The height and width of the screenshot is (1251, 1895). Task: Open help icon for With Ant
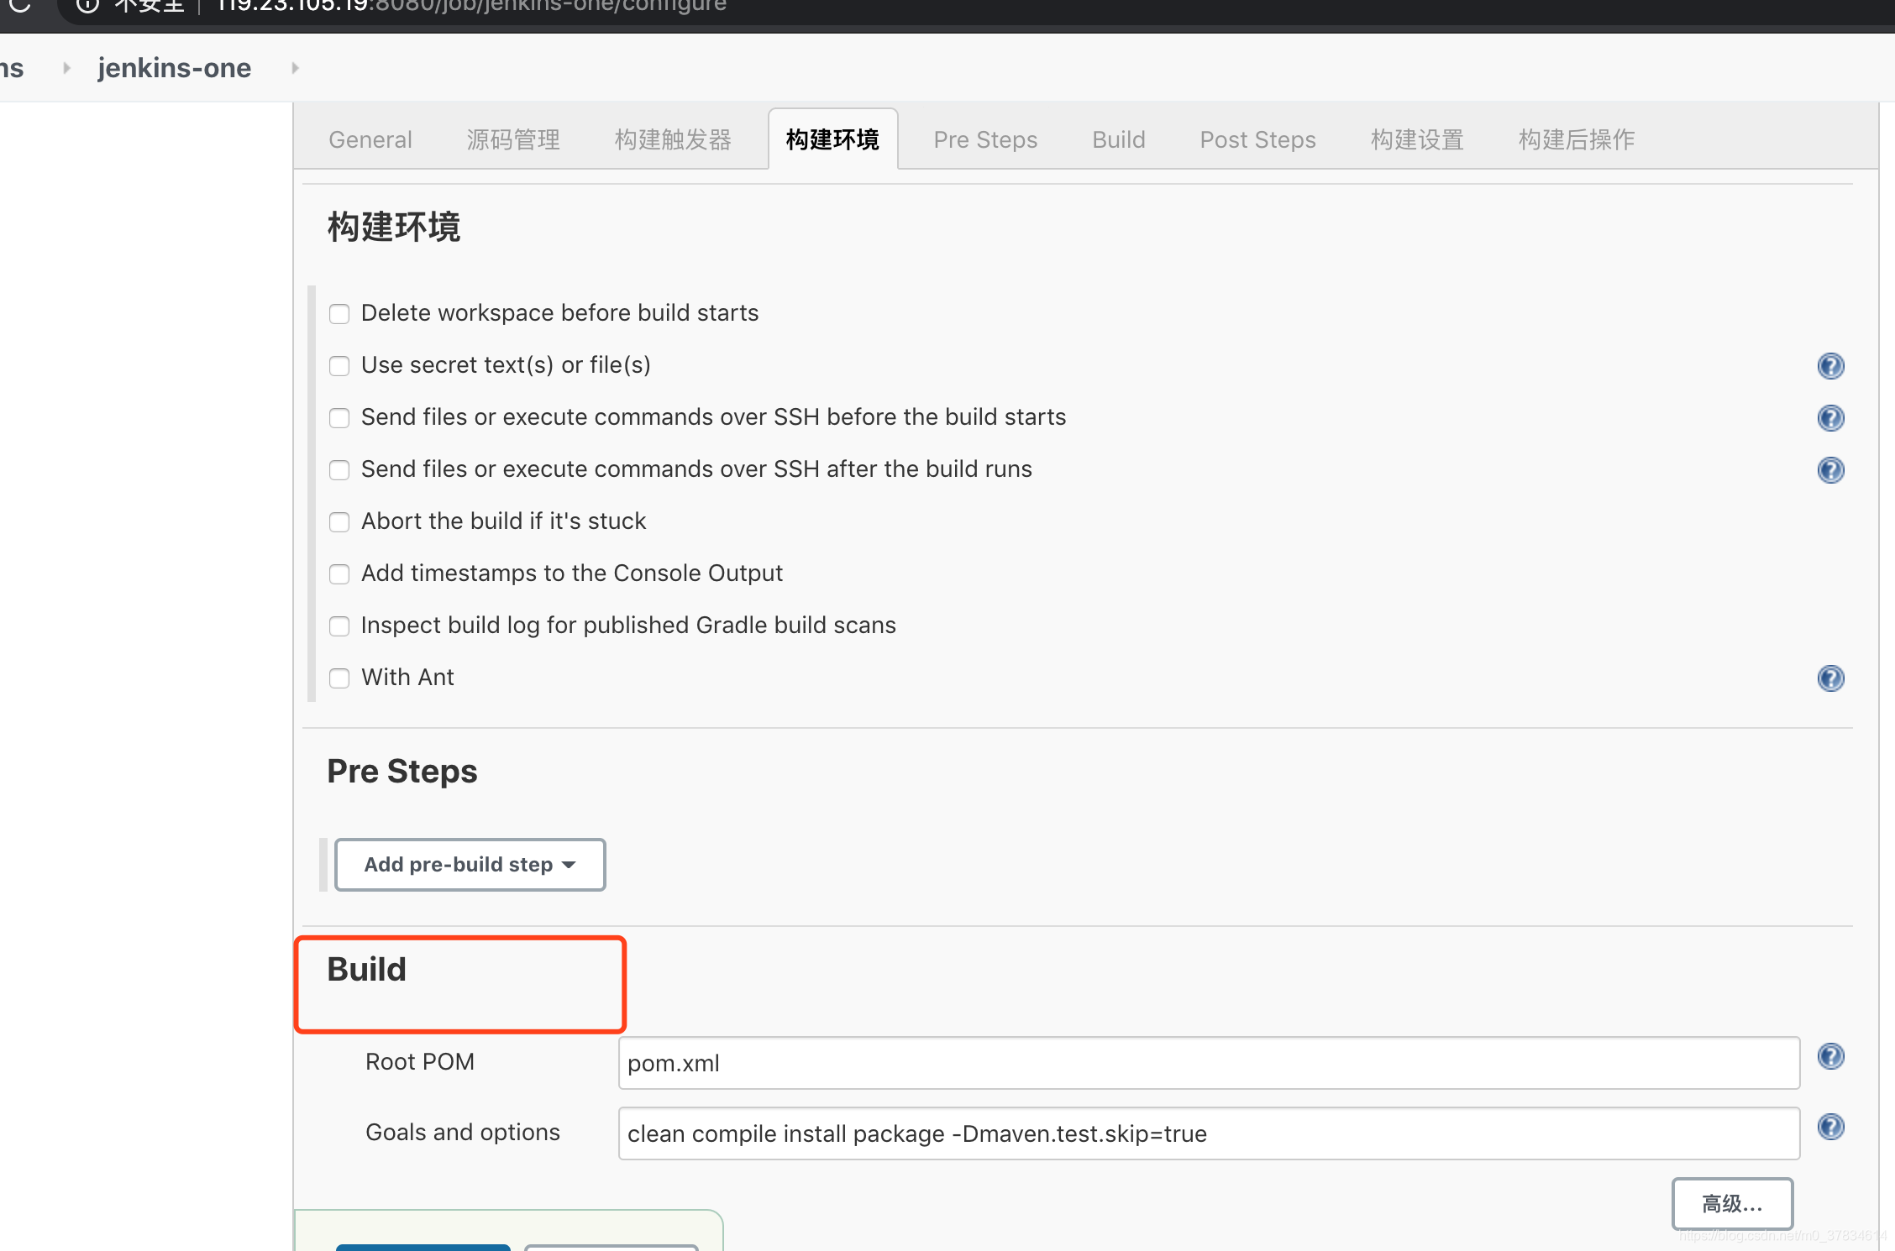click(1830, 678)
